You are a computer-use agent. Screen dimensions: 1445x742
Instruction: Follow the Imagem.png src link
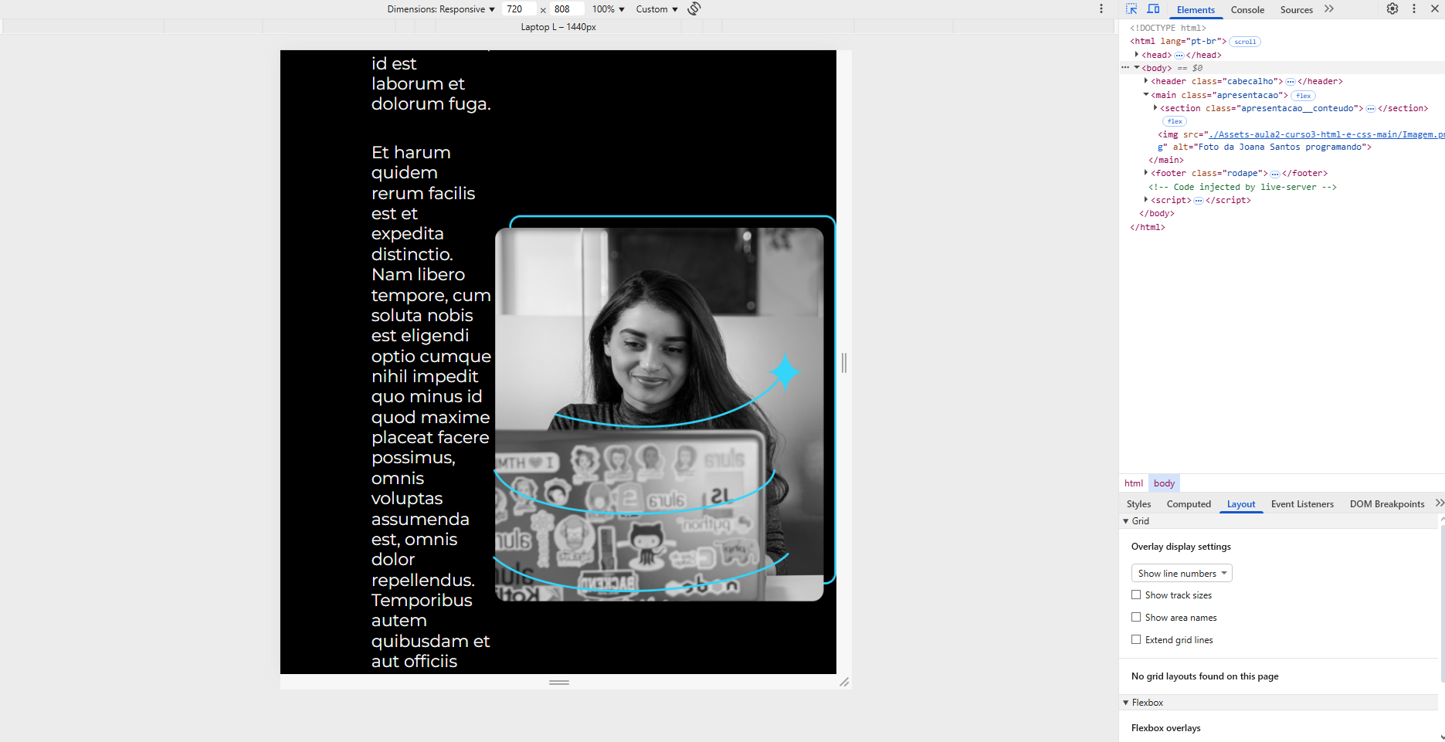(x=1326, y=134)
